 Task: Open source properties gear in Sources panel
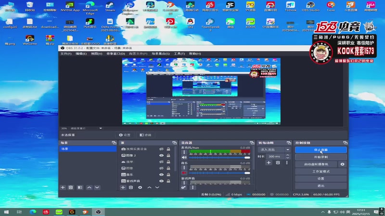pyautogui.click(x=140, y=187)
